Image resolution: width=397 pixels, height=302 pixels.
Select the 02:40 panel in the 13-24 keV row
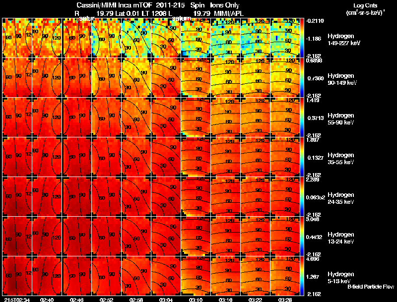pyautogui.click(x=47, y=236)
